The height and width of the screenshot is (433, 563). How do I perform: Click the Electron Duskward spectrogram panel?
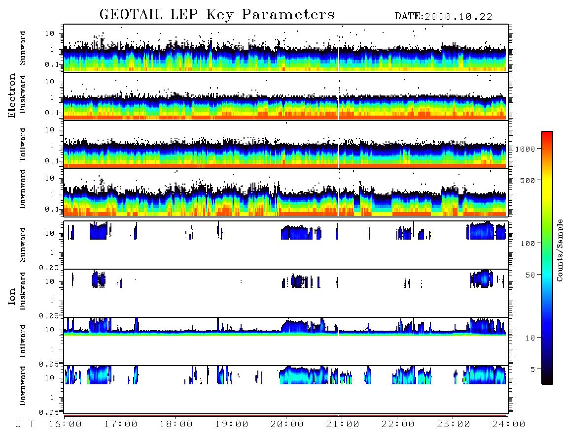[x=286, y=96]
